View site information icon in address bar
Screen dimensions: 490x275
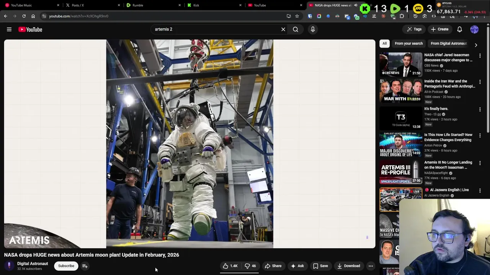44,16
